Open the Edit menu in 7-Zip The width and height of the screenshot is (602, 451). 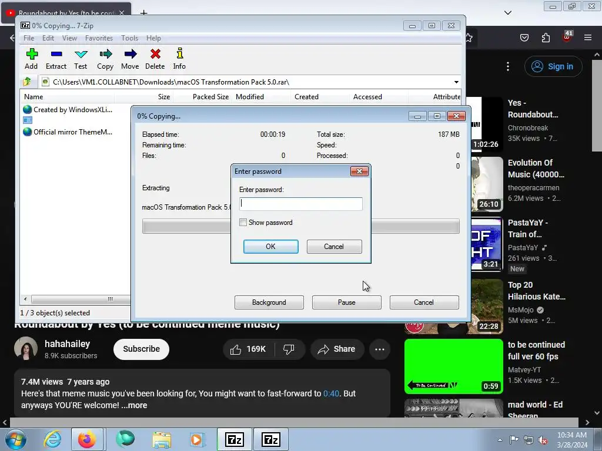[x=48, y=38]
